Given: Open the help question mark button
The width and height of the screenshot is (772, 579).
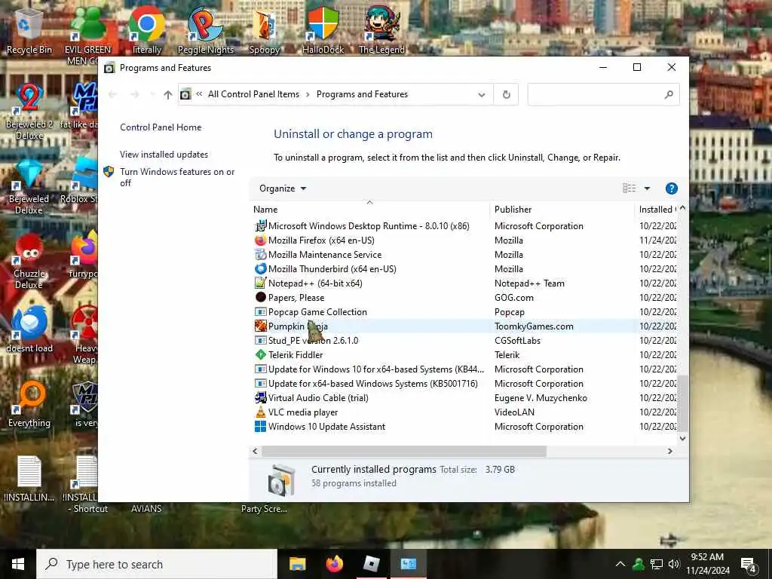Looking at the screenshot, I should tap(671, 188).
